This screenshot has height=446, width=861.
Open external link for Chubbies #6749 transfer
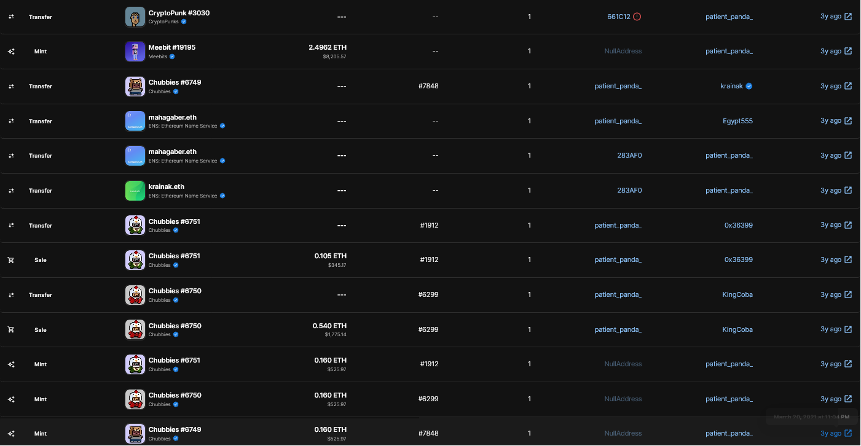tap(848, 86)
